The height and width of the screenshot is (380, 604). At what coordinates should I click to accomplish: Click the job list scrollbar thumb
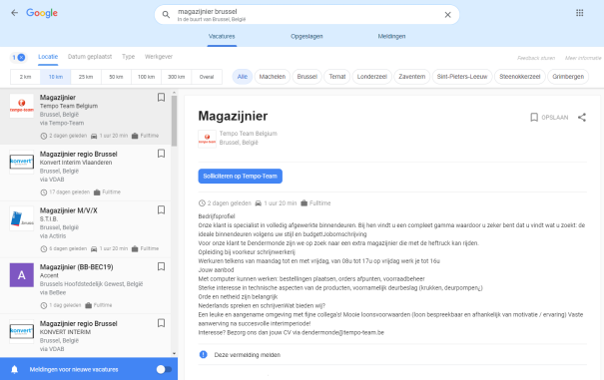(174, 121)
